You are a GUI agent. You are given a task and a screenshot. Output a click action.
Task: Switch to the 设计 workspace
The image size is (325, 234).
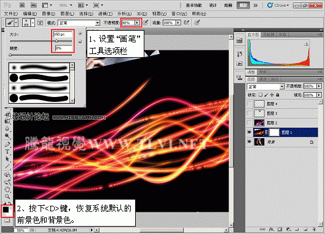click(213, 5)
